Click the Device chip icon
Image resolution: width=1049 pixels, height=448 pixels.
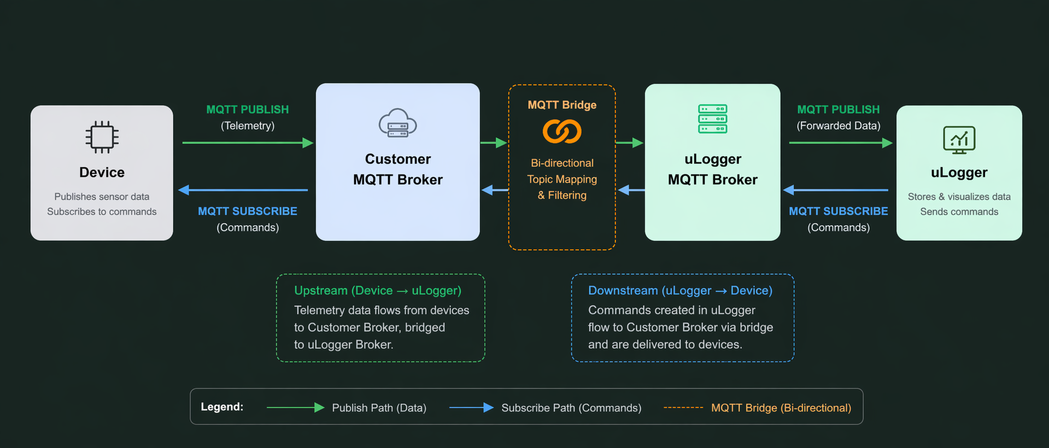[x=102, y=137]
